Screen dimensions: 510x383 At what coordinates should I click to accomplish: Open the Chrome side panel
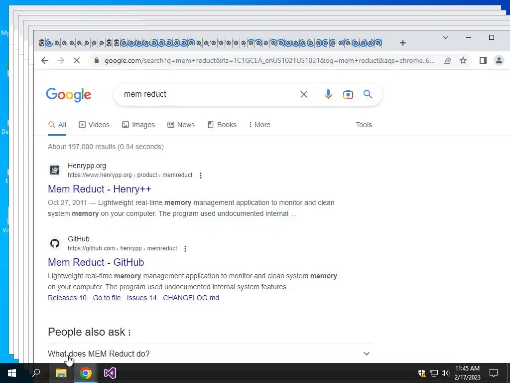click(x=483, y=60)
